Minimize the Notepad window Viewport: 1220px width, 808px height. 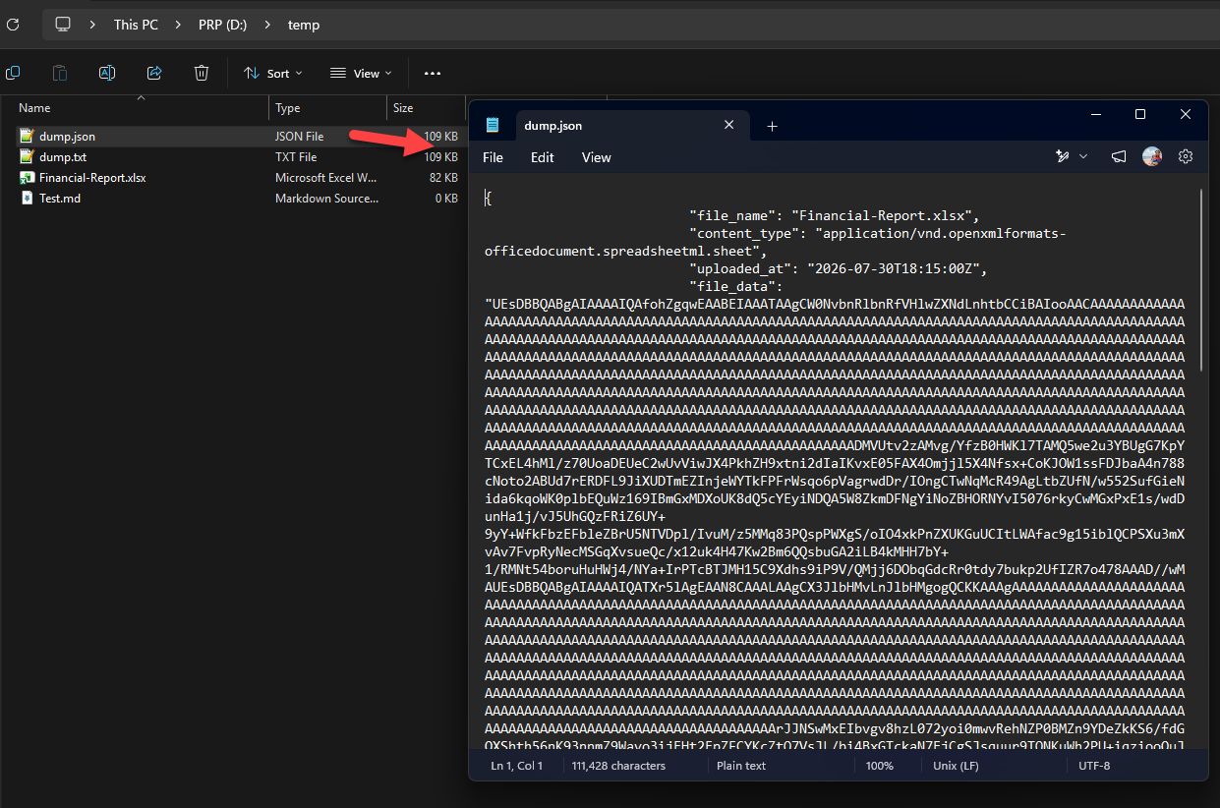1095,115
